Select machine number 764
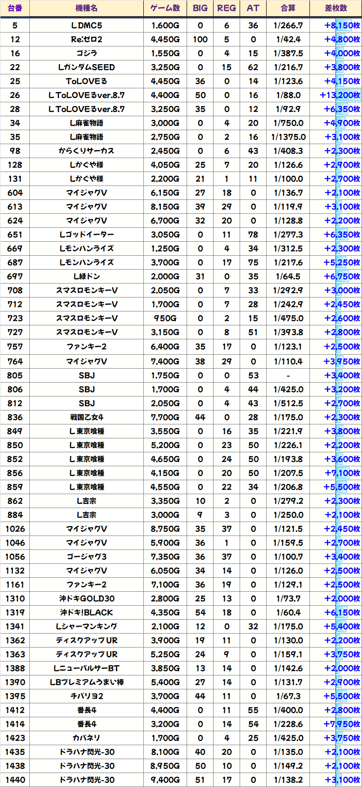Screen dimensions: 362x787 pyautogui.click(x=15, y=361)
